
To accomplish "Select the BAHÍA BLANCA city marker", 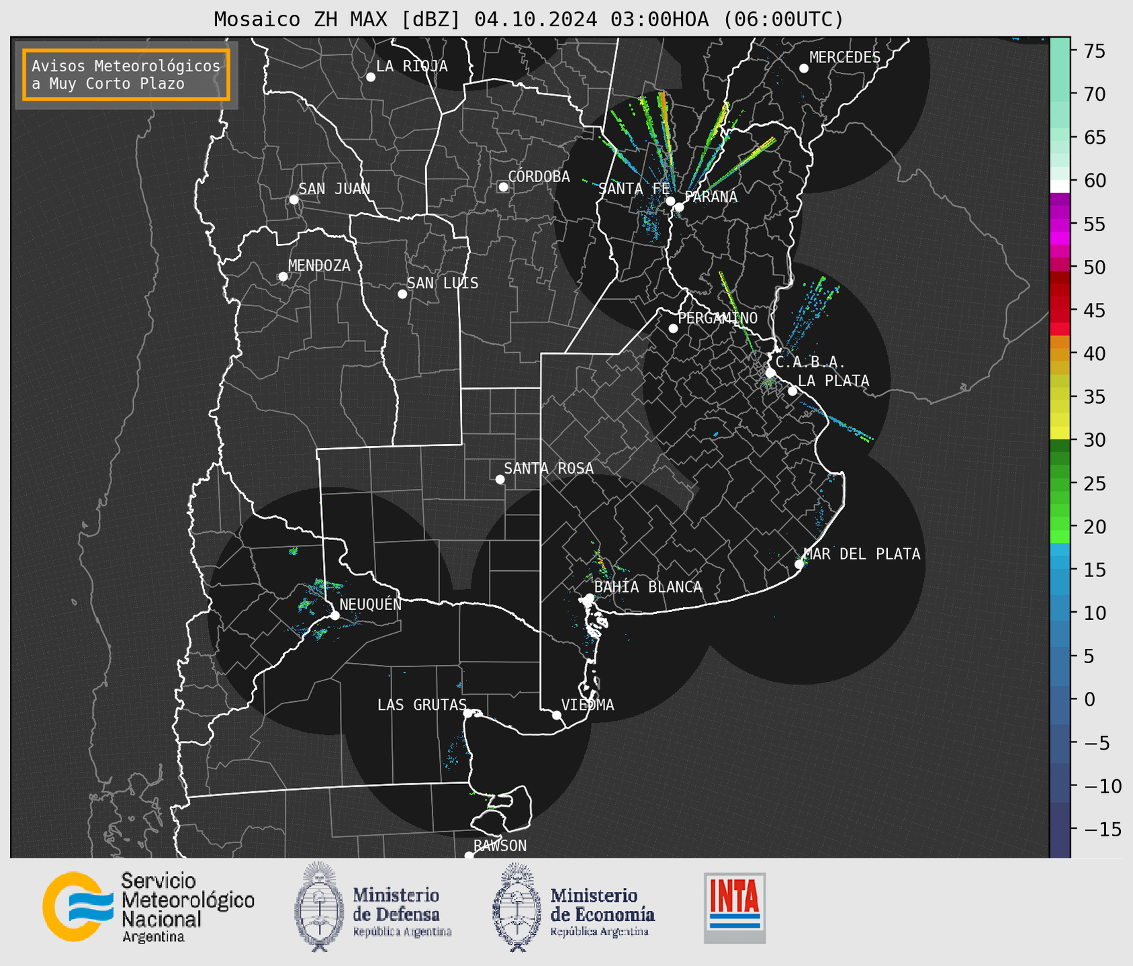I will (589, 598).
